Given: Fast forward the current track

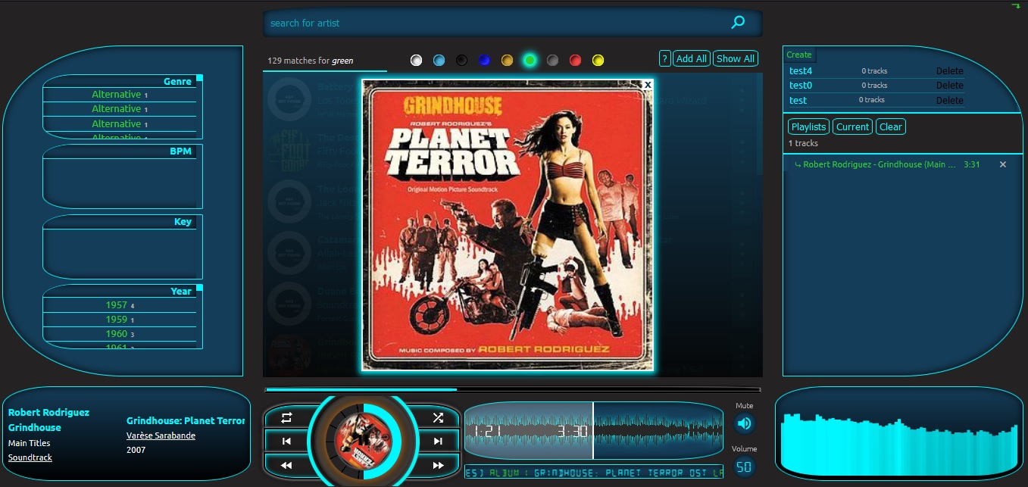Looking at the screenshot, I should click(438, 465).
